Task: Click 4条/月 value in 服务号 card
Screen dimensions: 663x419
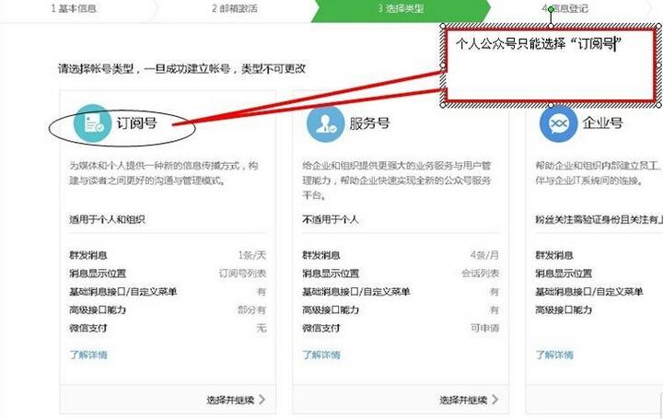Action: (484, 255)
